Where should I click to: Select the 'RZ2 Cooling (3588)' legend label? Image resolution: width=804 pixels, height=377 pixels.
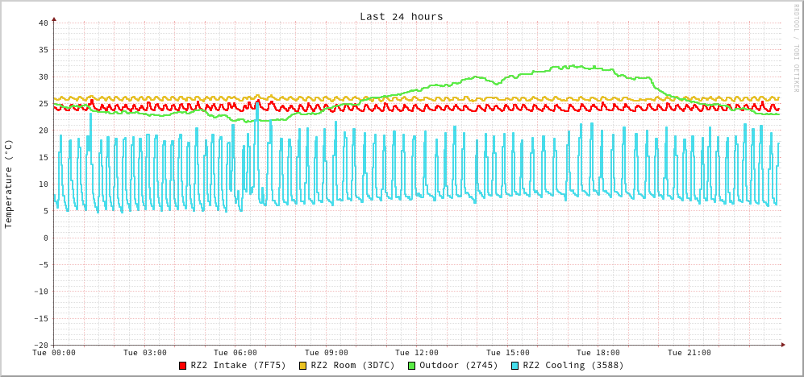(x=573, y=366)
